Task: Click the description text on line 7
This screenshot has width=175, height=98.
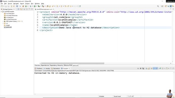Action: [80, 27]
